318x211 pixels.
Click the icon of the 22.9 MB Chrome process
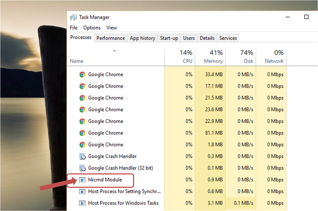pyautogui.click(x=82, y=121)
